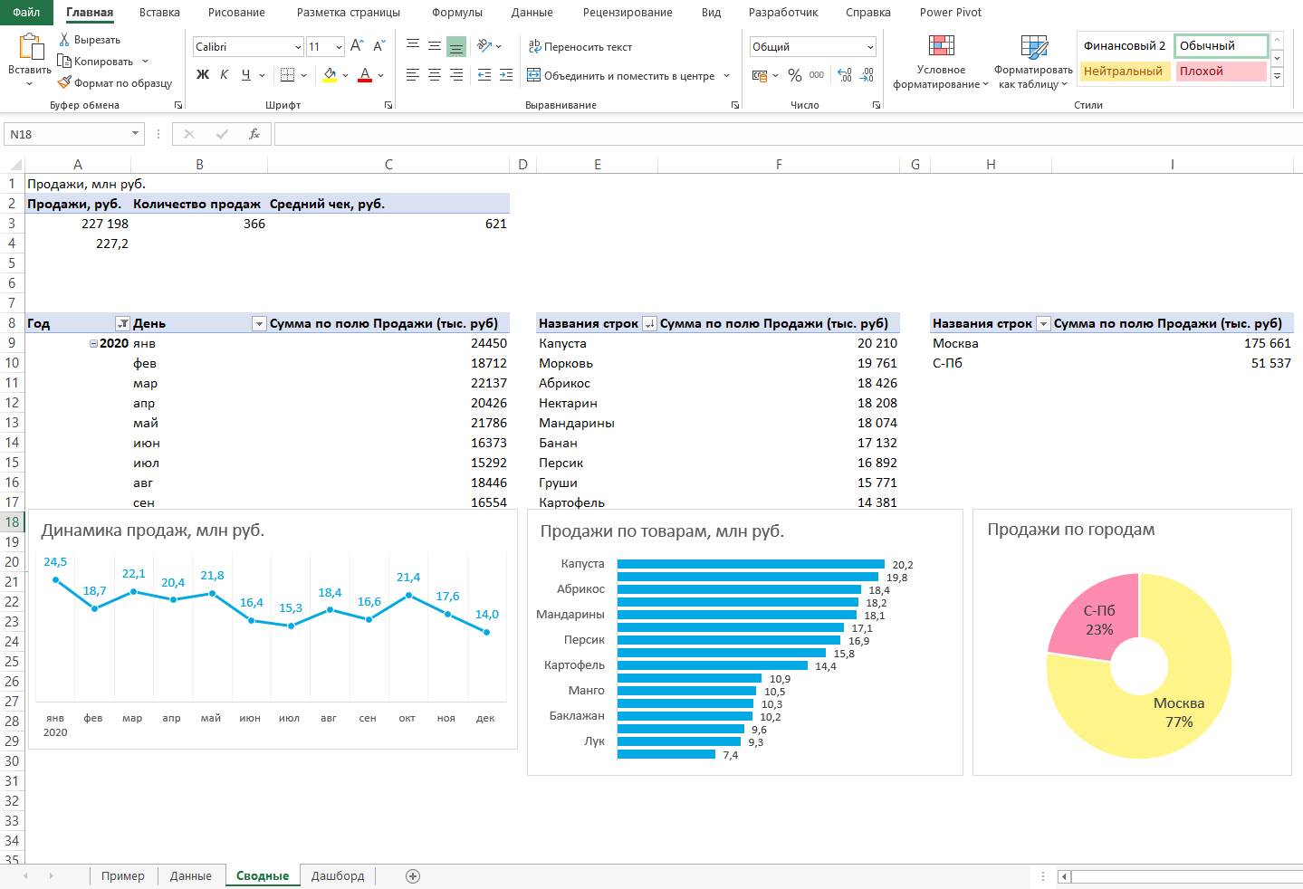Open the День column filter dropdown
This screenshot has width=1303, height=889.
pyautogui.click(x=259, y=324)
